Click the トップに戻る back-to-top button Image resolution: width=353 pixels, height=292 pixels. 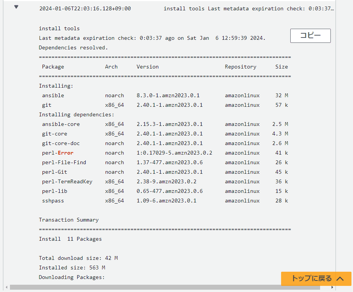(316, 279)
